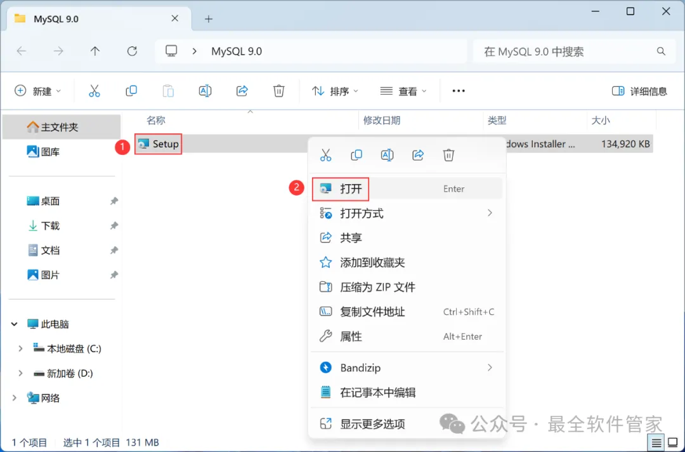Unpin 桌面 via its pin icon

(114, 201)
